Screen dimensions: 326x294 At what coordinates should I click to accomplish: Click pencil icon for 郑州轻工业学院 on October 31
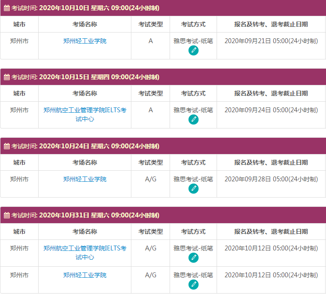(x=193, y=284)
